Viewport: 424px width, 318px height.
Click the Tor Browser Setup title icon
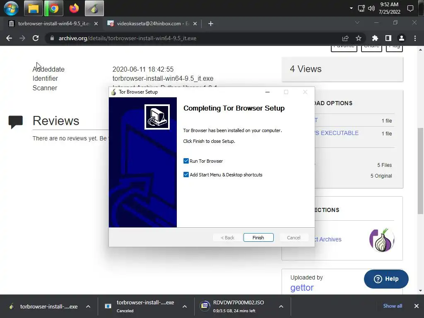(113, 92)
